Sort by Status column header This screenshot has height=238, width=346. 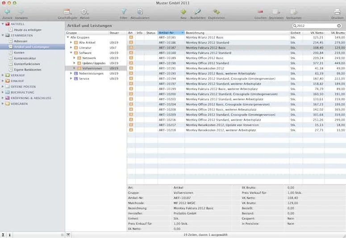click(151, 33)
